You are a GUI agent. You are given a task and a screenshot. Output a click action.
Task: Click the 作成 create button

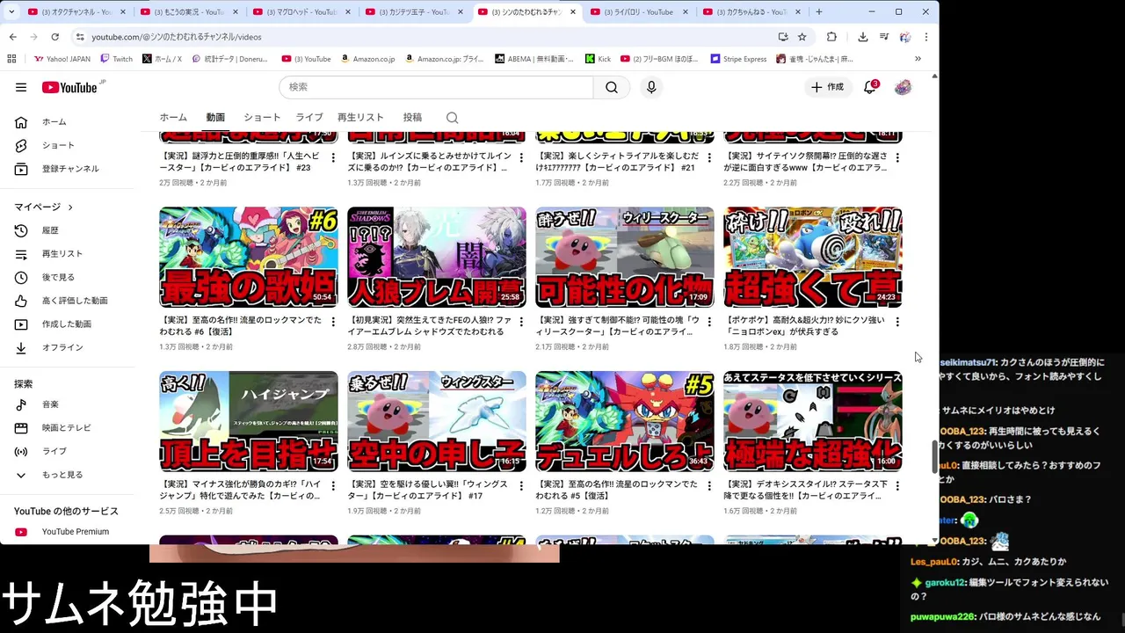coord(827,87)
